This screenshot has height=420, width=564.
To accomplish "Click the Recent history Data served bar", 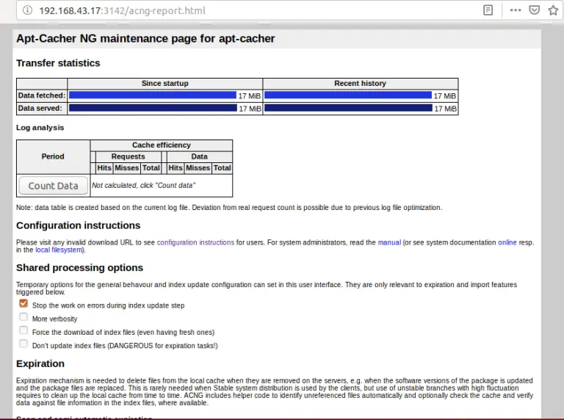I will 348,108.
